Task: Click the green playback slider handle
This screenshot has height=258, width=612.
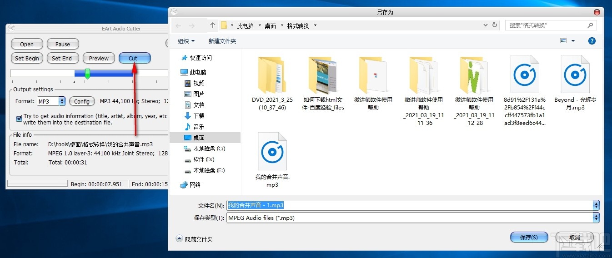Action: tap(87, 74)
